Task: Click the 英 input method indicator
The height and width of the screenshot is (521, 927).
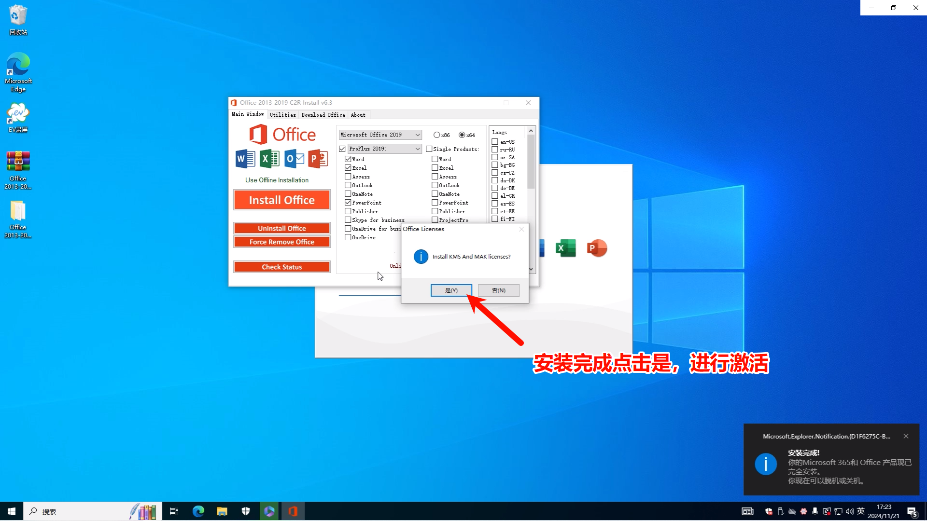Action: point(861,511)
